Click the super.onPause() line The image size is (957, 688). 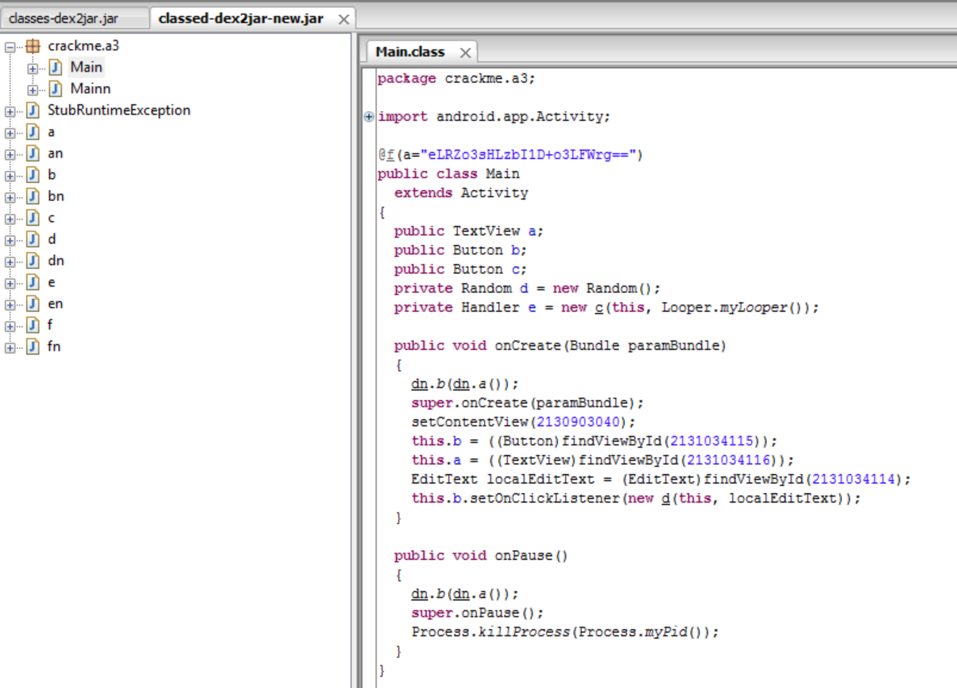[x=478, y=613]
